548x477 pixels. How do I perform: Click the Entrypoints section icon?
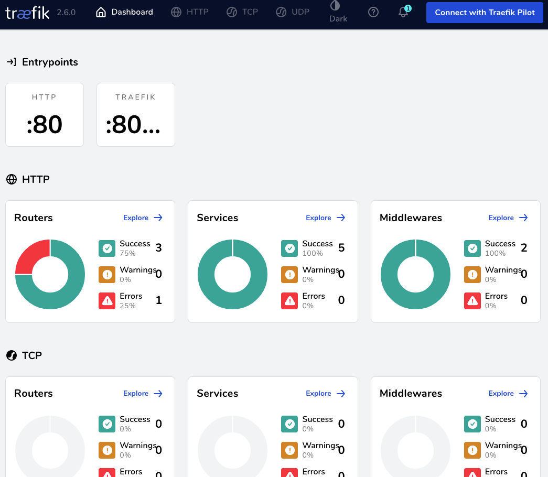(x=10, y=62)
